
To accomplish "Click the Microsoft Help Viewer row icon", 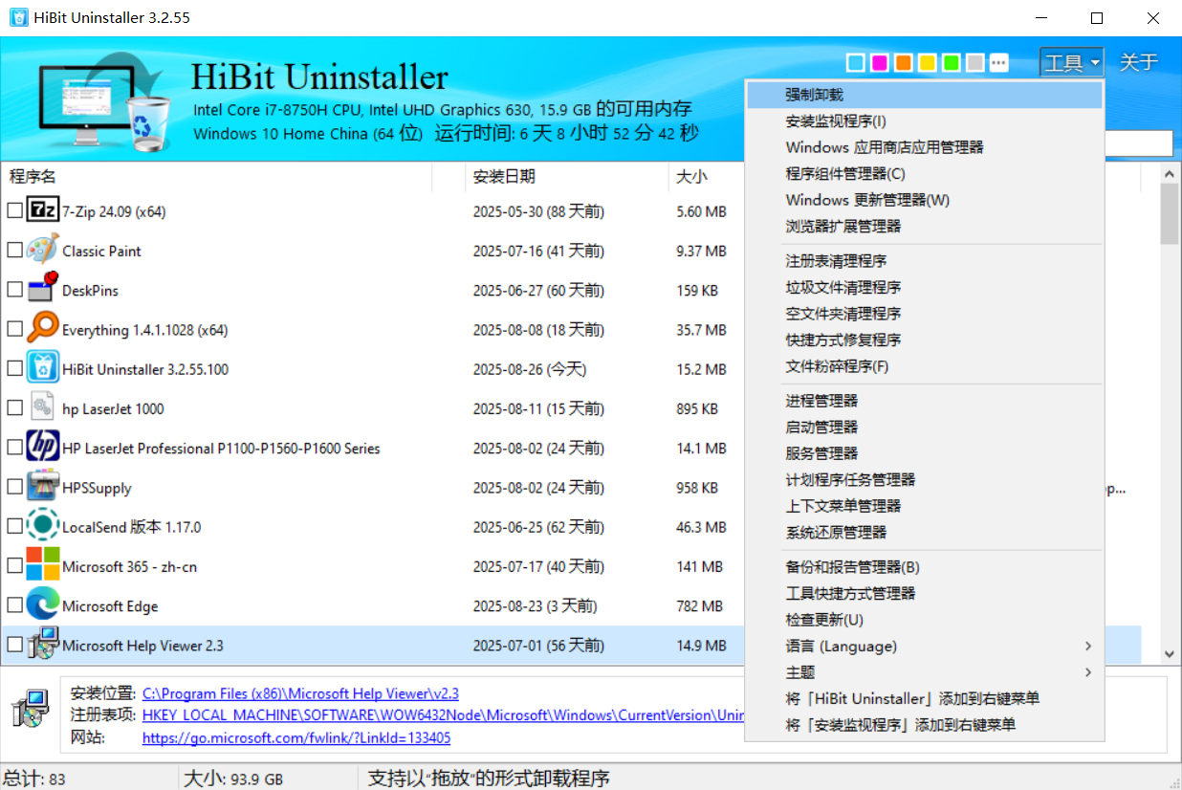I will coord(42,645).
